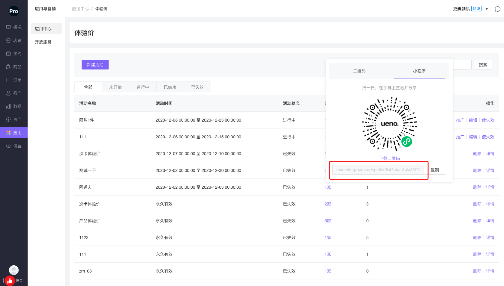
Task: Select the 全部 tab
Action: point(88,87)
